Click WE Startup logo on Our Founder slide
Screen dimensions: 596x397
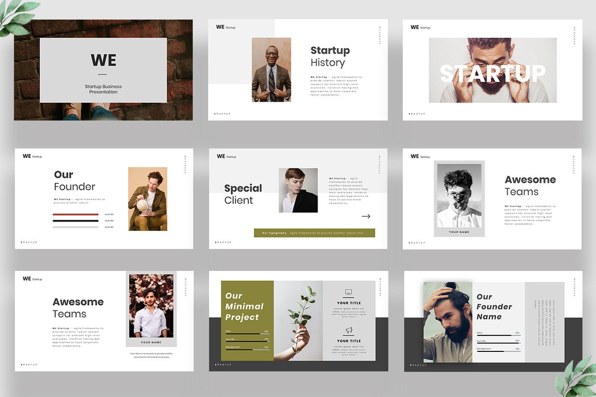point(32,156)
